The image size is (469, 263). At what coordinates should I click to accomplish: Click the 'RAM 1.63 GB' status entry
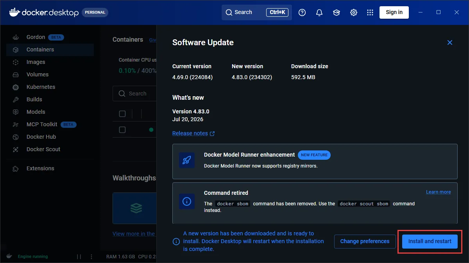(x=121, y=257)
